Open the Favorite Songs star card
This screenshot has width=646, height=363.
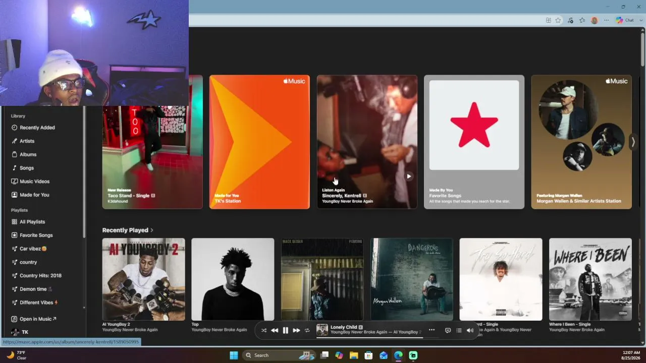474,142
